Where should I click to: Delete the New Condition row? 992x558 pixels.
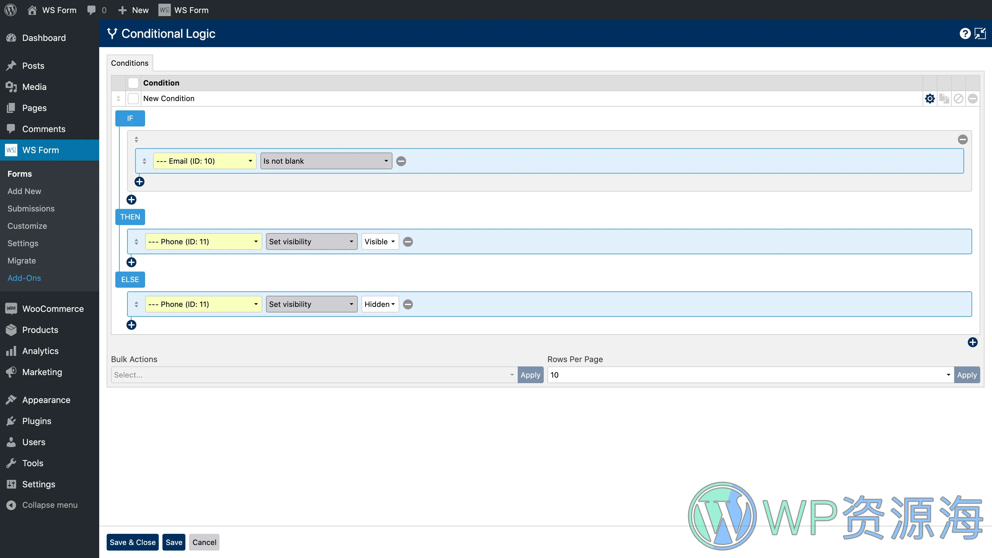(973, 99)
